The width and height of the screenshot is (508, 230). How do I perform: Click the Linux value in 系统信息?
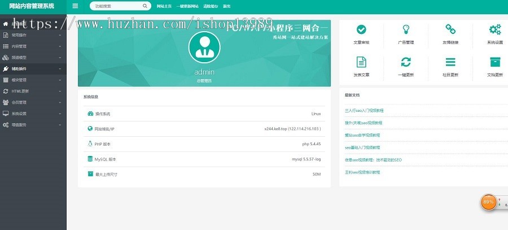click(316, 114)
